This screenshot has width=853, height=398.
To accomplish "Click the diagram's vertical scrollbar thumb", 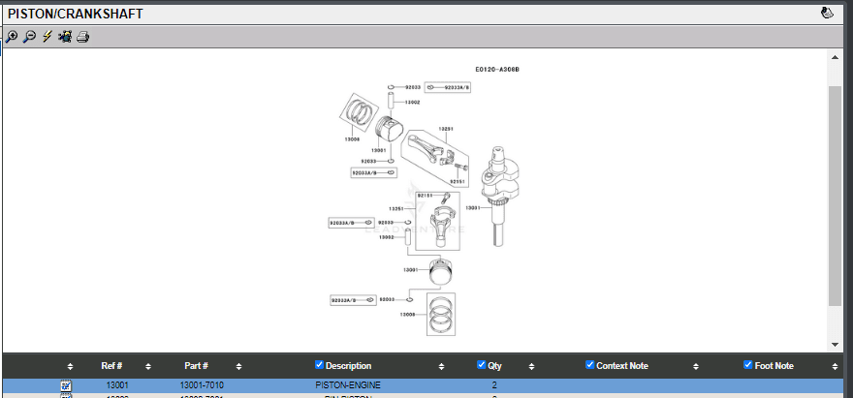I will [x=835, y=194].
